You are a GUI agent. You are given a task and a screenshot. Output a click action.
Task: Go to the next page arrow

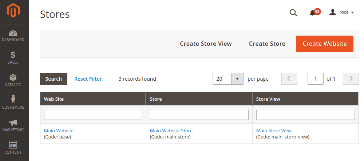coord(351,79)
